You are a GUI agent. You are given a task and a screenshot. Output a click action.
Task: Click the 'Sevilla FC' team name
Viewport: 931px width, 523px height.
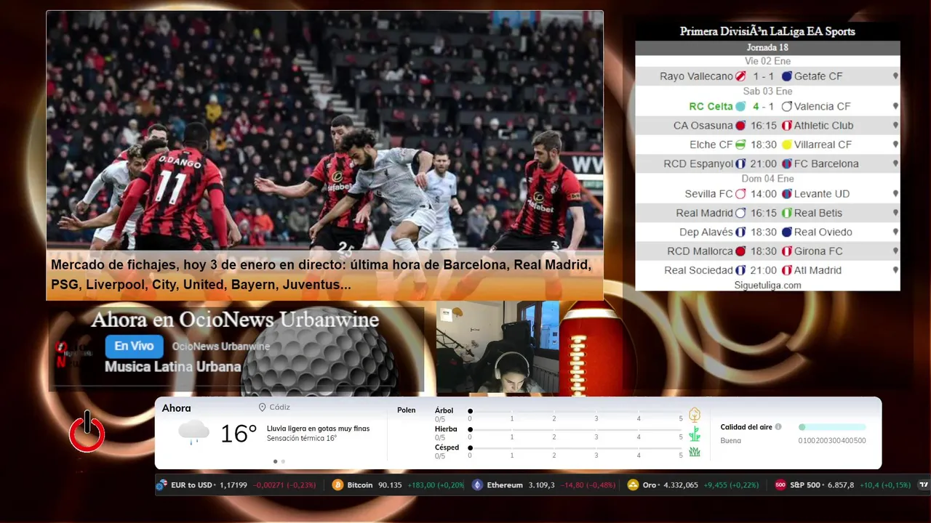pyautogui.click(x=708, y=194)
